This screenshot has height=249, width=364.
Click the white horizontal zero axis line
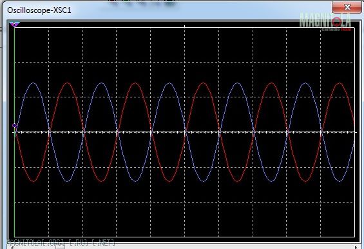click(184, 132)
